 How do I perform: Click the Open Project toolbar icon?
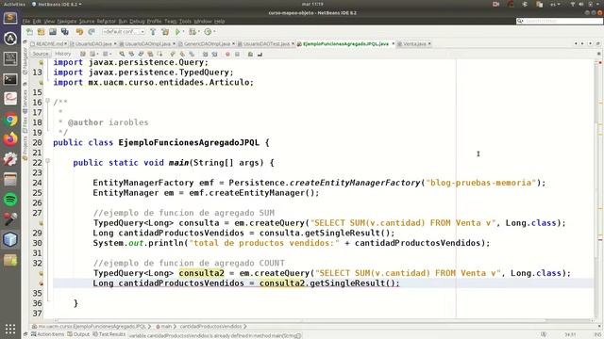[x=53, y=32]
